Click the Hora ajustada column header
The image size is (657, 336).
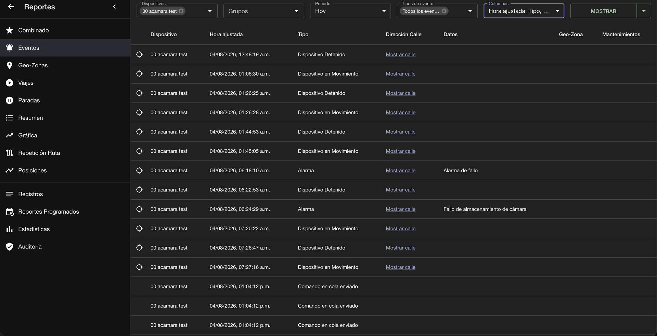coord(226,35)
